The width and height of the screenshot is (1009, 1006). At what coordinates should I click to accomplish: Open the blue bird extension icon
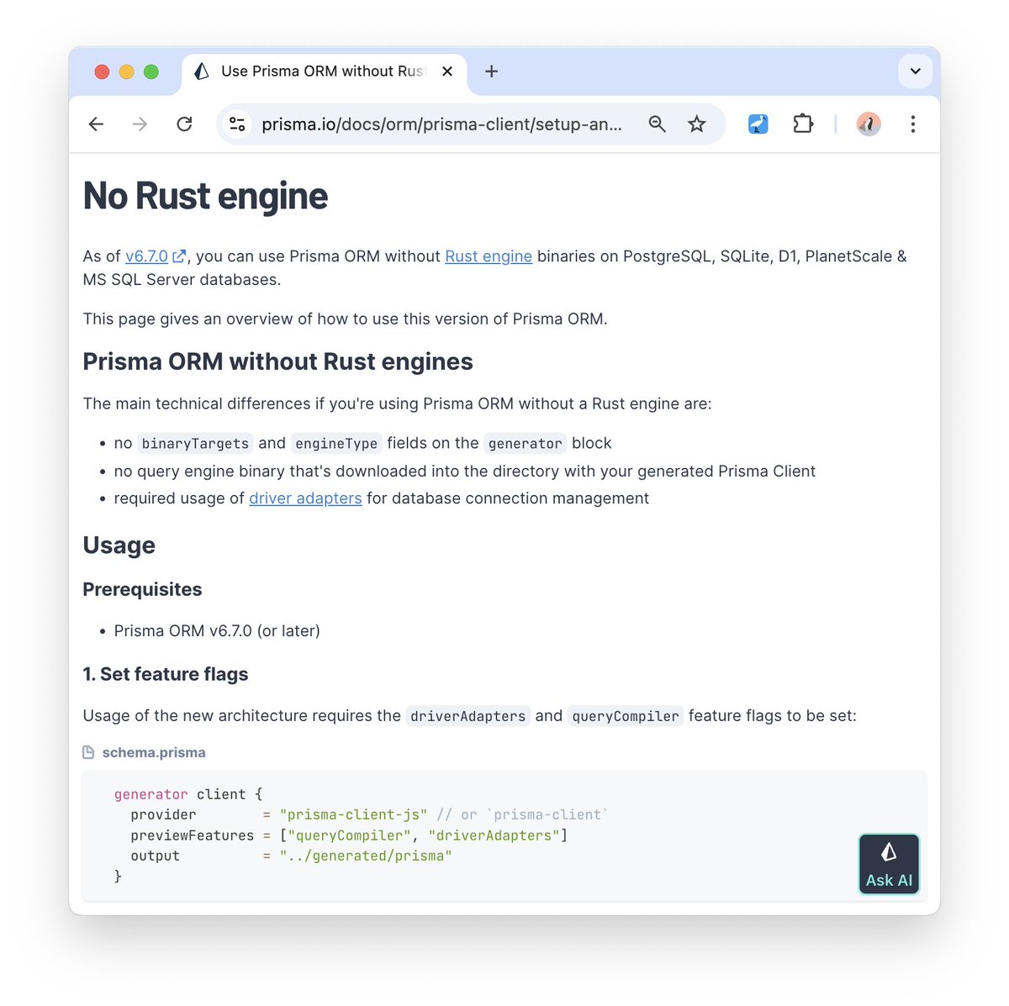[x=758, y=124]
